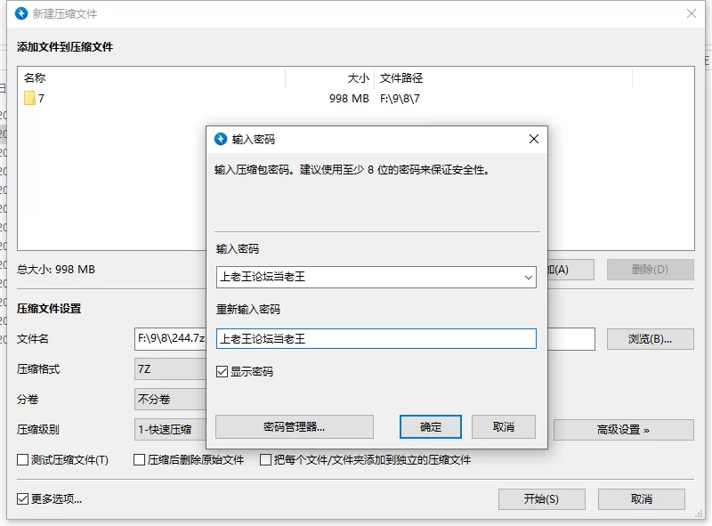Click the 确定 button
The image size is (712, 526).
[431, 427]
